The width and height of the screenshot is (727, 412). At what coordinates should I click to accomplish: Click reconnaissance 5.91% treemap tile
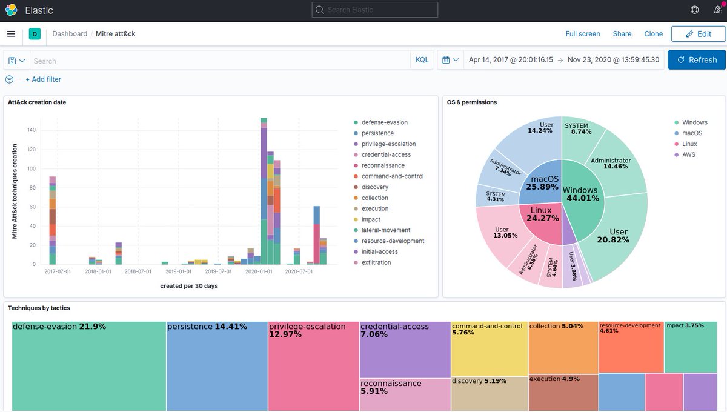[x=405, y=395]
